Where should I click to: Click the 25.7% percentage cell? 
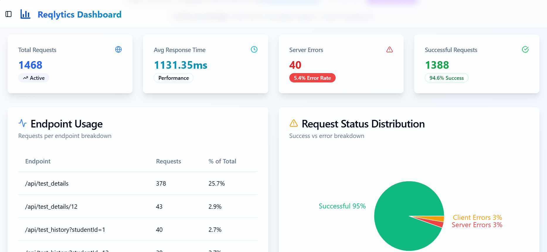217,184
